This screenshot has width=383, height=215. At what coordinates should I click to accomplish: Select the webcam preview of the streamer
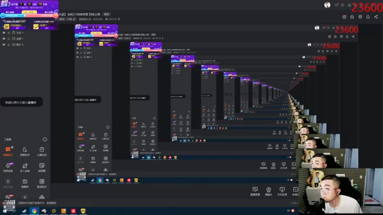pyautogui.click(x=340, y=192)
